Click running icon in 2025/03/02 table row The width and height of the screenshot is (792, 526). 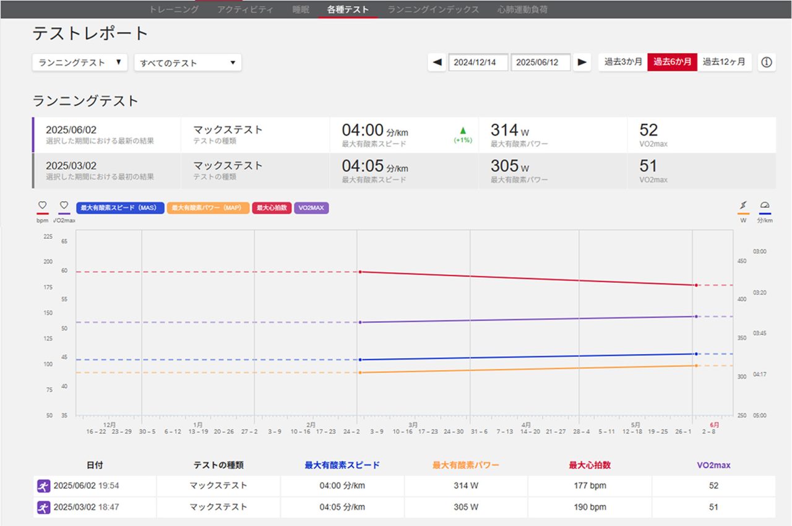tap(43, 507)
